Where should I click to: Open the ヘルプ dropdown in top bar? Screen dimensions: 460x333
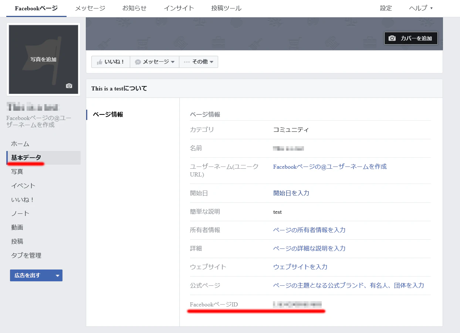tap(421, 8)
